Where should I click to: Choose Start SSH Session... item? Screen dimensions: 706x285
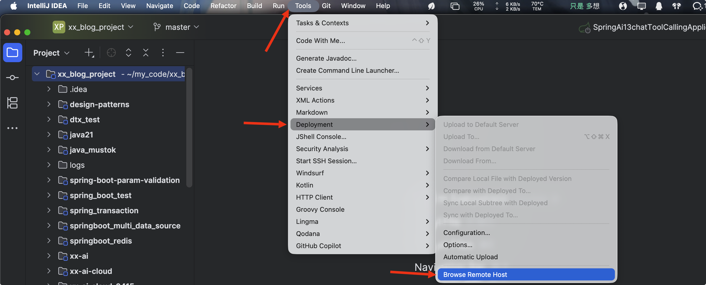(x=362, y=161)
